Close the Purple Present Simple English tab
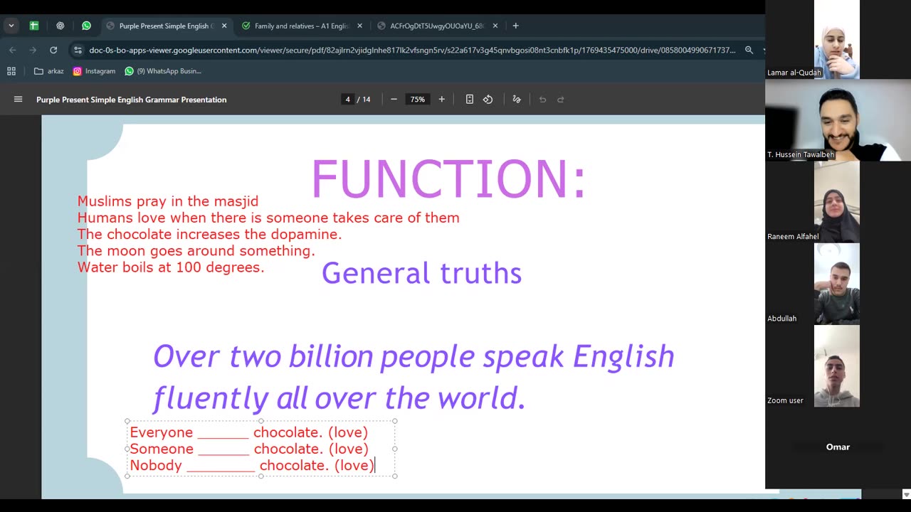Viewport: 911px width, 512px height. click(224, 26)
